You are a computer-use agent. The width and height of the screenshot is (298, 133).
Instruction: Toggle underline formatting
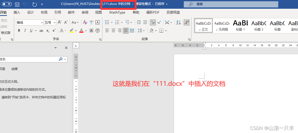[x=31, y=30]
